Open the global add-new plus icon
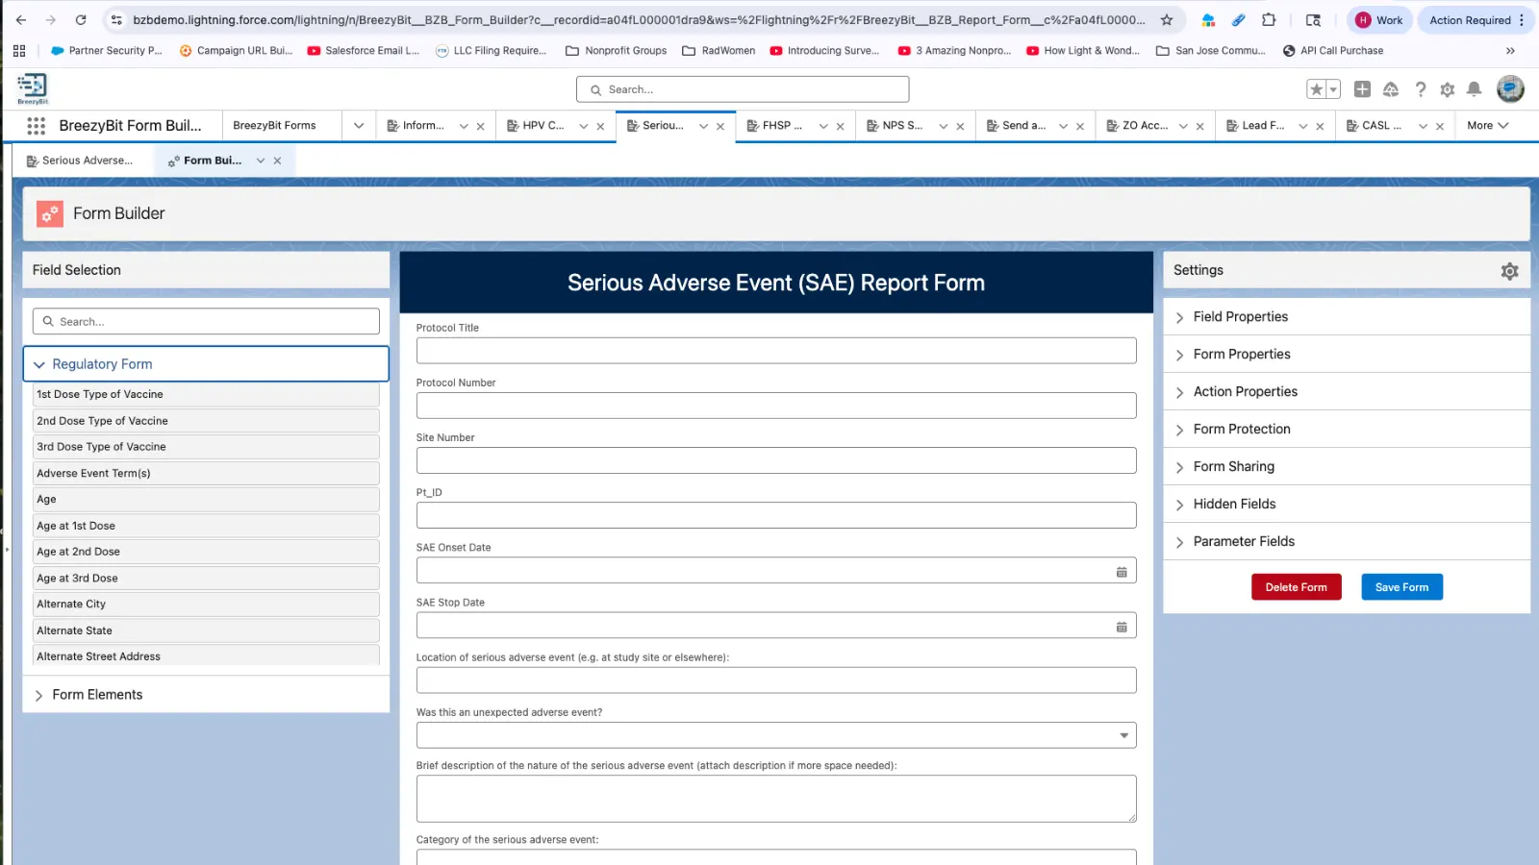This screenshot has width=1539, height=865. click(x=1362, y=88)
